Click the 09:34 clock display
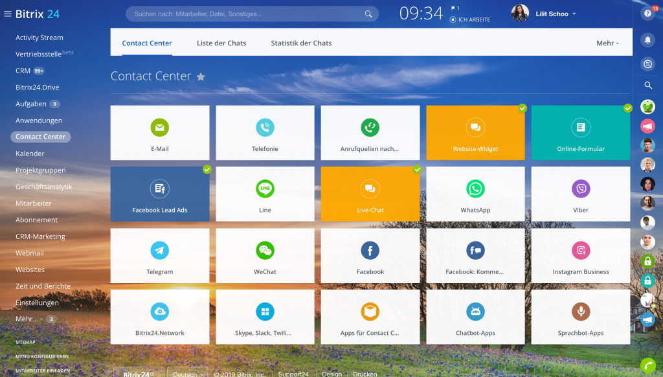The image size is (663, 377). (x=421, y=14)
